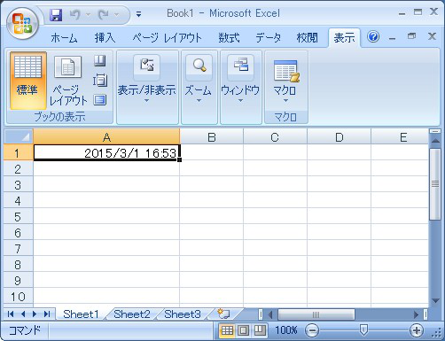Switch to Sheet2 worksheet tab
445x341 pixels.
coord(132,314)
